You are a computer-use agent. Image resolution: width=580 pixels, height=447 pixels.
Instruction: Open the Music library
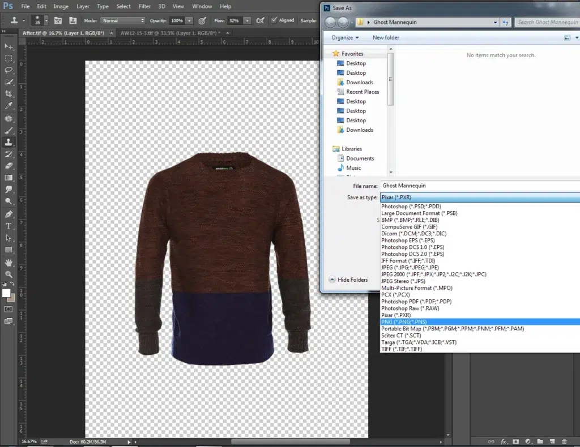(x=349, y=167)
